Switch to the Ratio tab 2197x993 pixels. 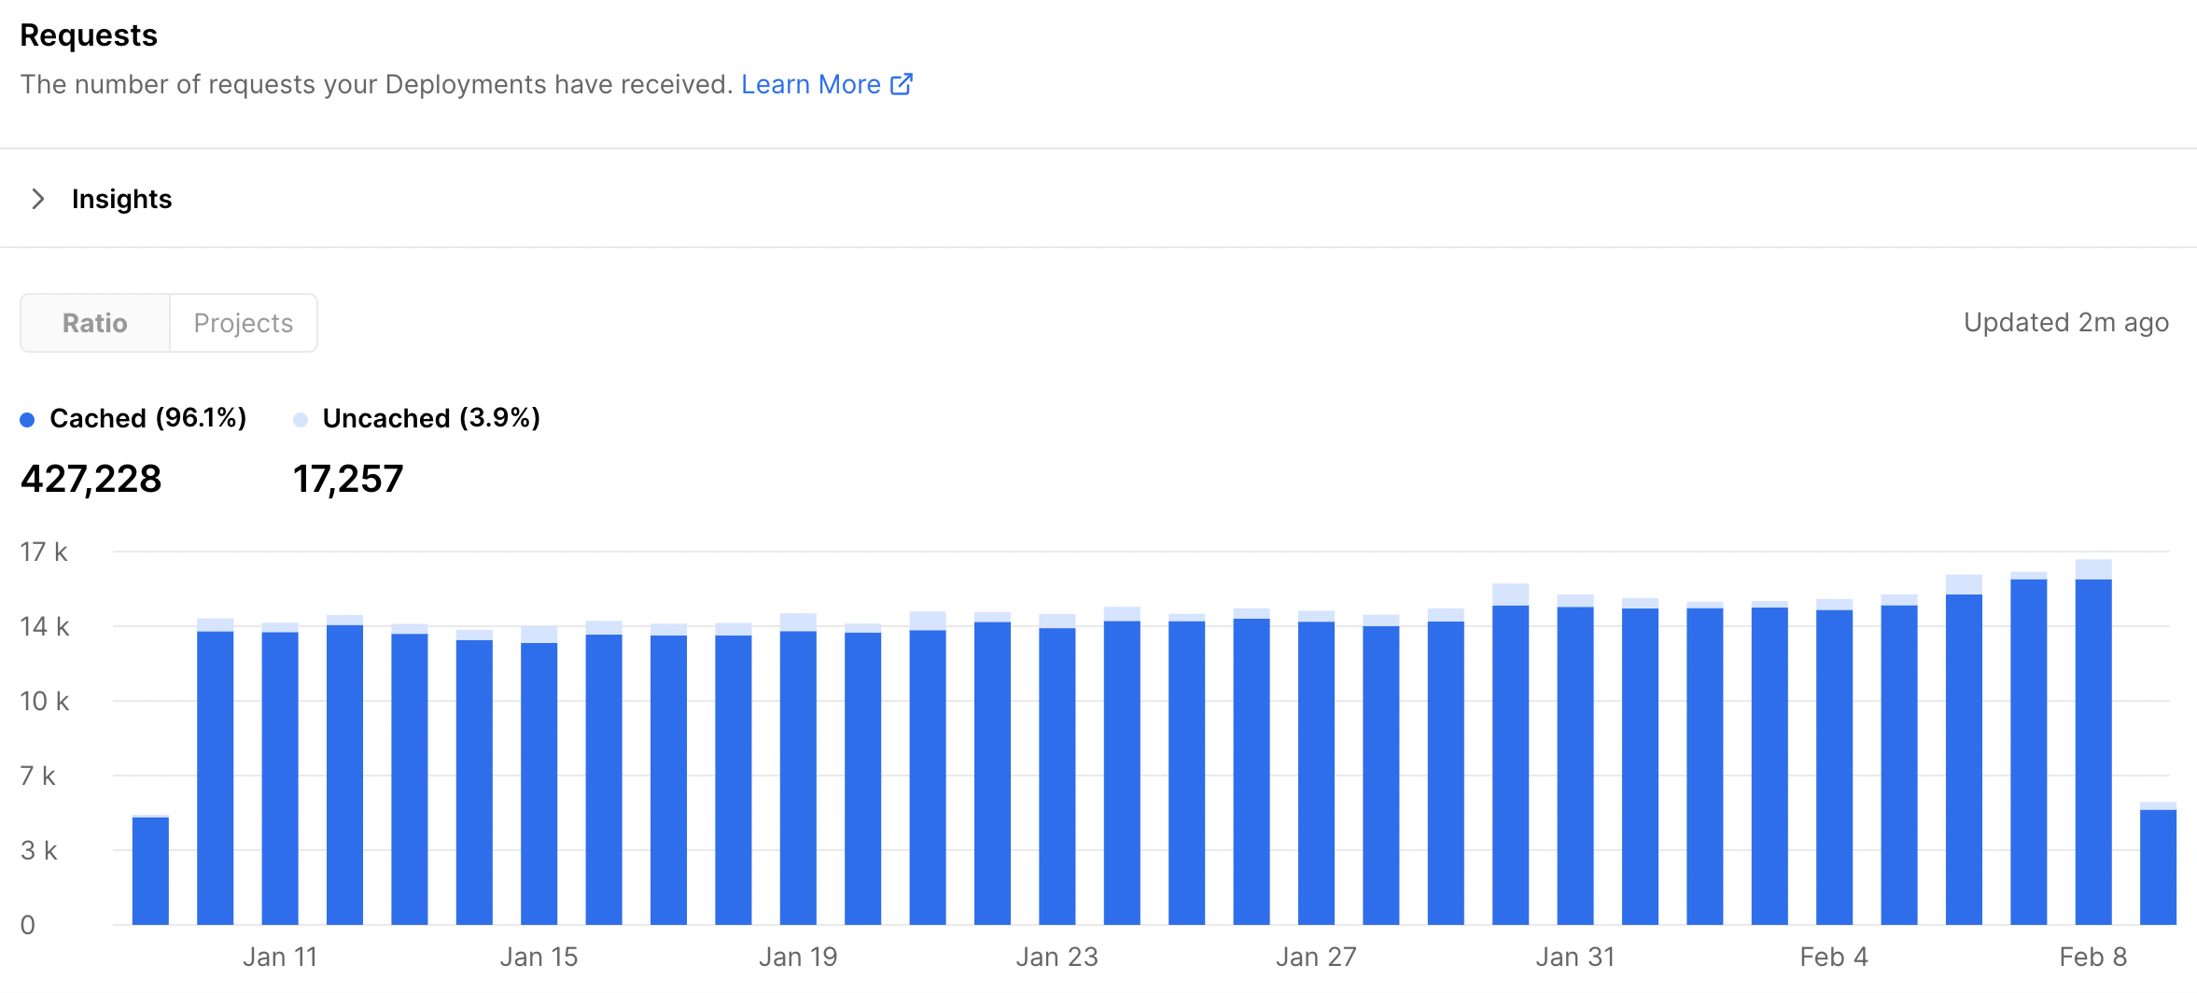(95, 323)
